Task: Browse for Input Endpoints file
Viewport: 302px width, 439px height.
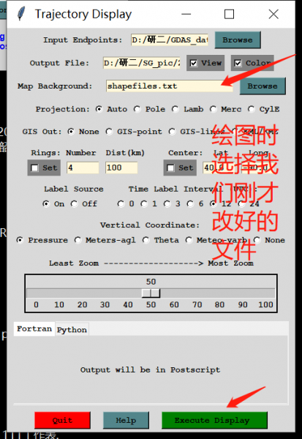Action: tap(238, 40)
